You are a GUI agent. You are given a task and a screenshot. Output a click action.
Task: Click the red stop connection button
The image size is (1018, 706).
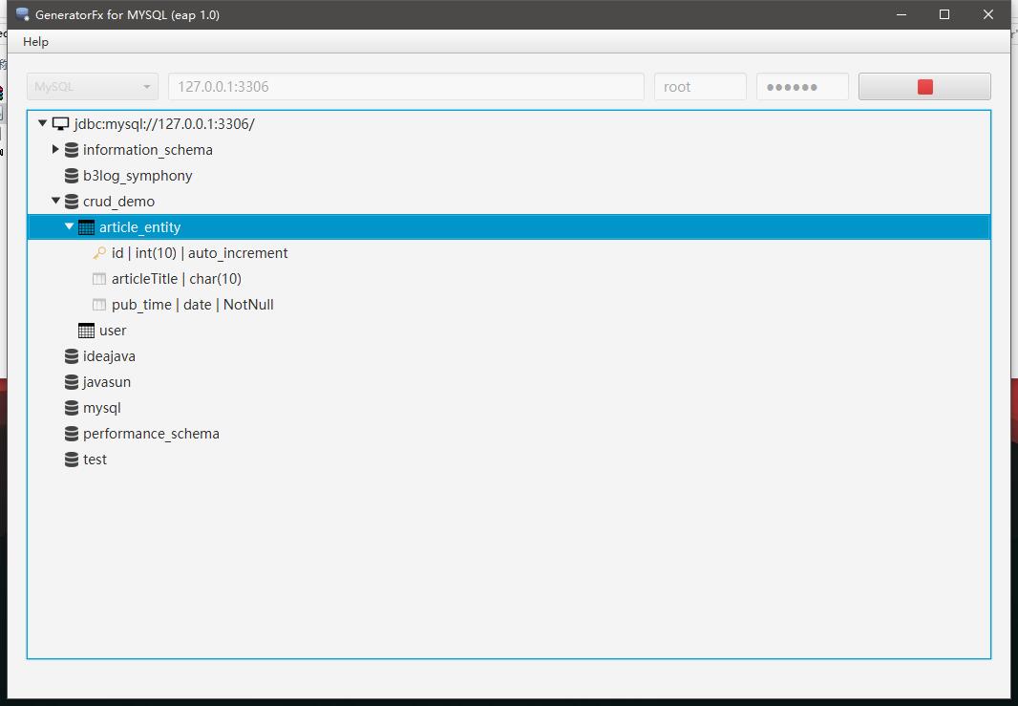924,86
